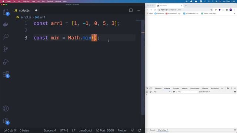Open the Help menu

(65, 1)
